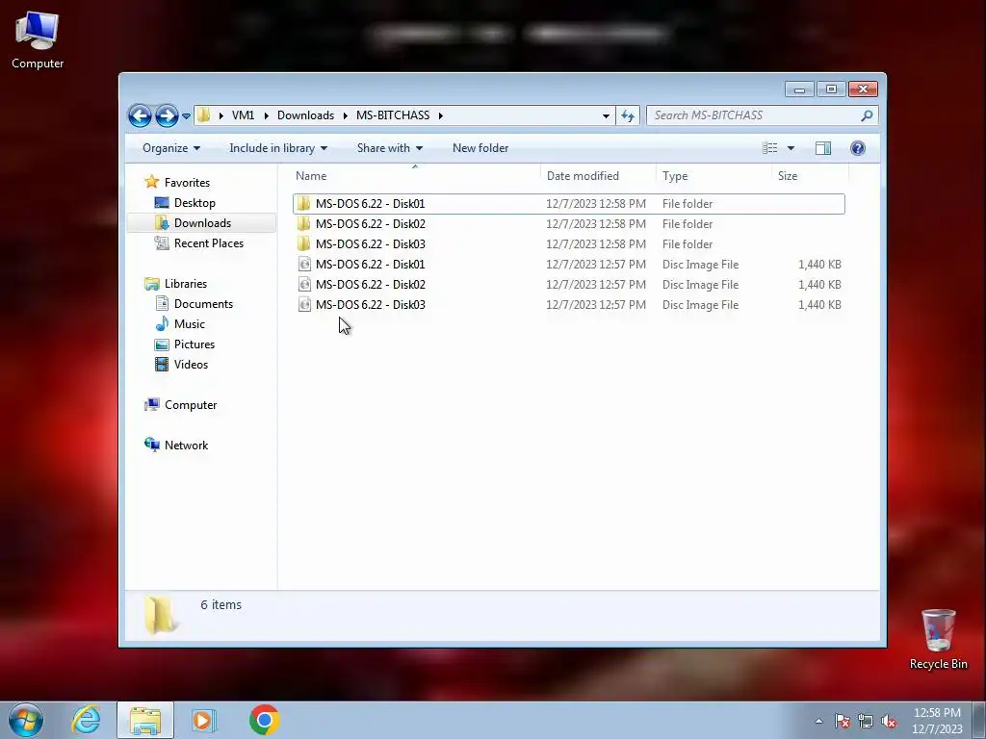Expand the arrow after Downloads breadcrumb

pos(346,115)
